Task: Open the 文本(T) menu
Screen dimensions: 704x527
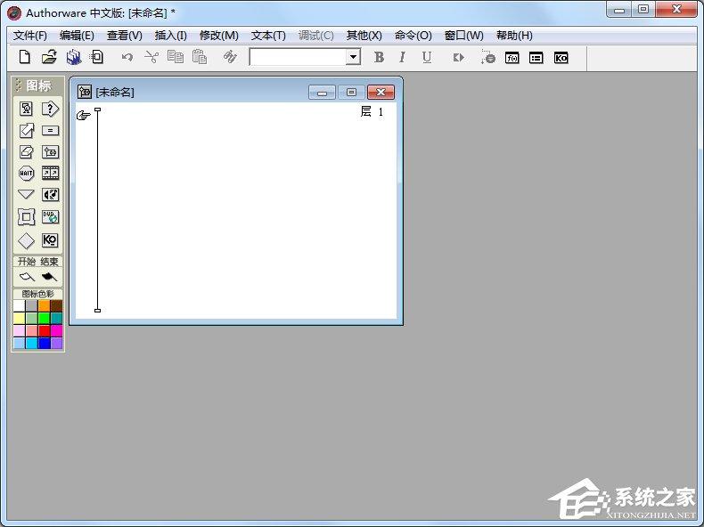Action: tap(268, 36)
